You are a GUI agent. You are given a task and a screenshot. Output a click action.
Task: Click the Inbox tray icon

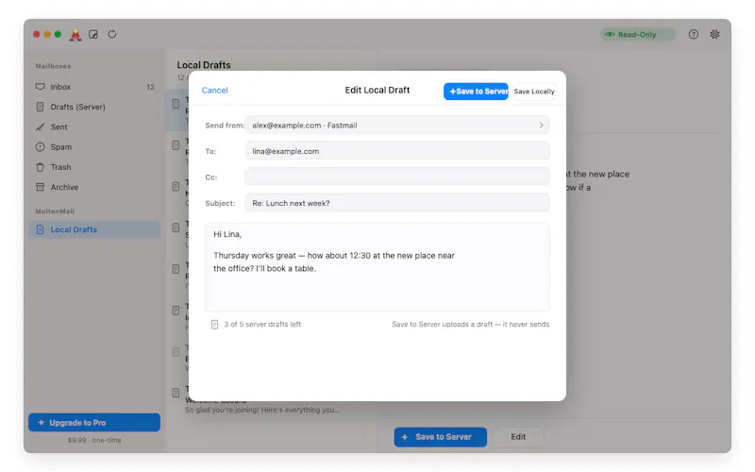click(40, 87)
